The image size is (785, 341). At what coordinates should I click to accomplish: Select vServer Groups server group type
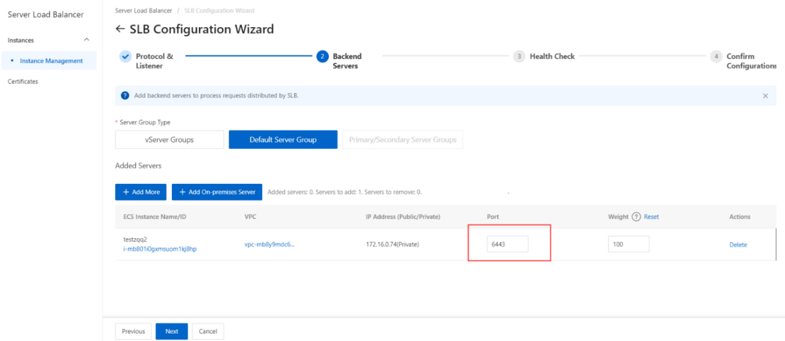[x=169, y=140]
